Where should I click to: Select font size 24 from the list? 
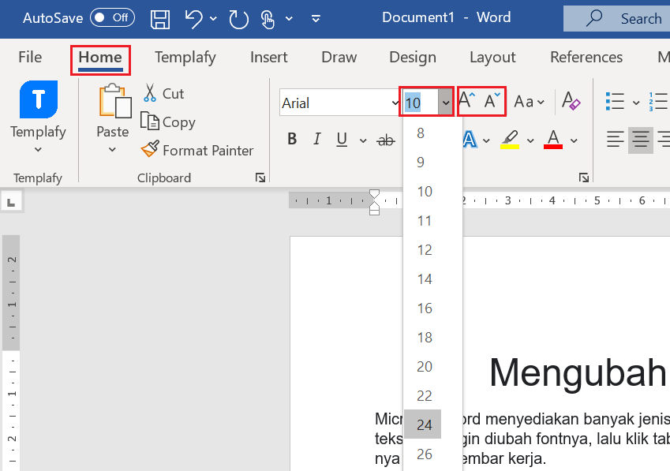[424, 424]
